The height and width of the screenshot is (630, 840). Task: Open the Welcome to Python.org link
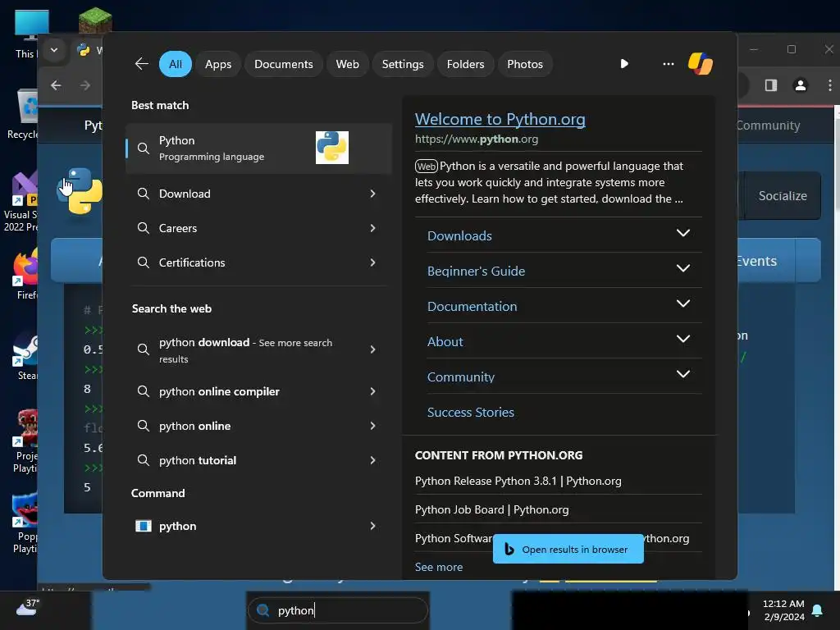pyautogui.click(x=500, y=119)
